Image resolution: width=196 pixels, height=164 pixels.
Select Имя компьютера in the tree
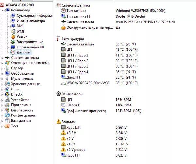(31, 21)
